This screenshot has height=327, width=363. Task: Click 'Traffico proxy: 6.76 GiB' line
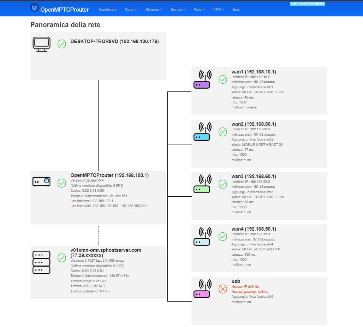click(x=88, y=281)
